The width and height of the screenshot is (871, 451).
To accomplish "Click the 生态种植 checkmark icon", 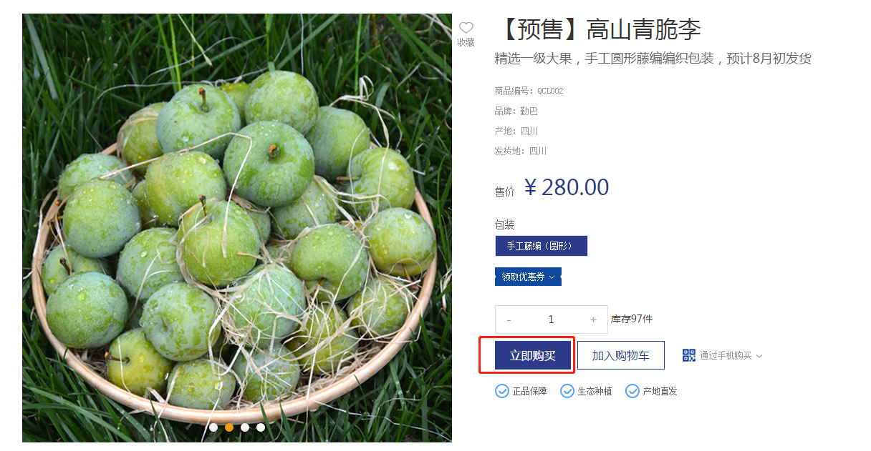I will [567, 391].
